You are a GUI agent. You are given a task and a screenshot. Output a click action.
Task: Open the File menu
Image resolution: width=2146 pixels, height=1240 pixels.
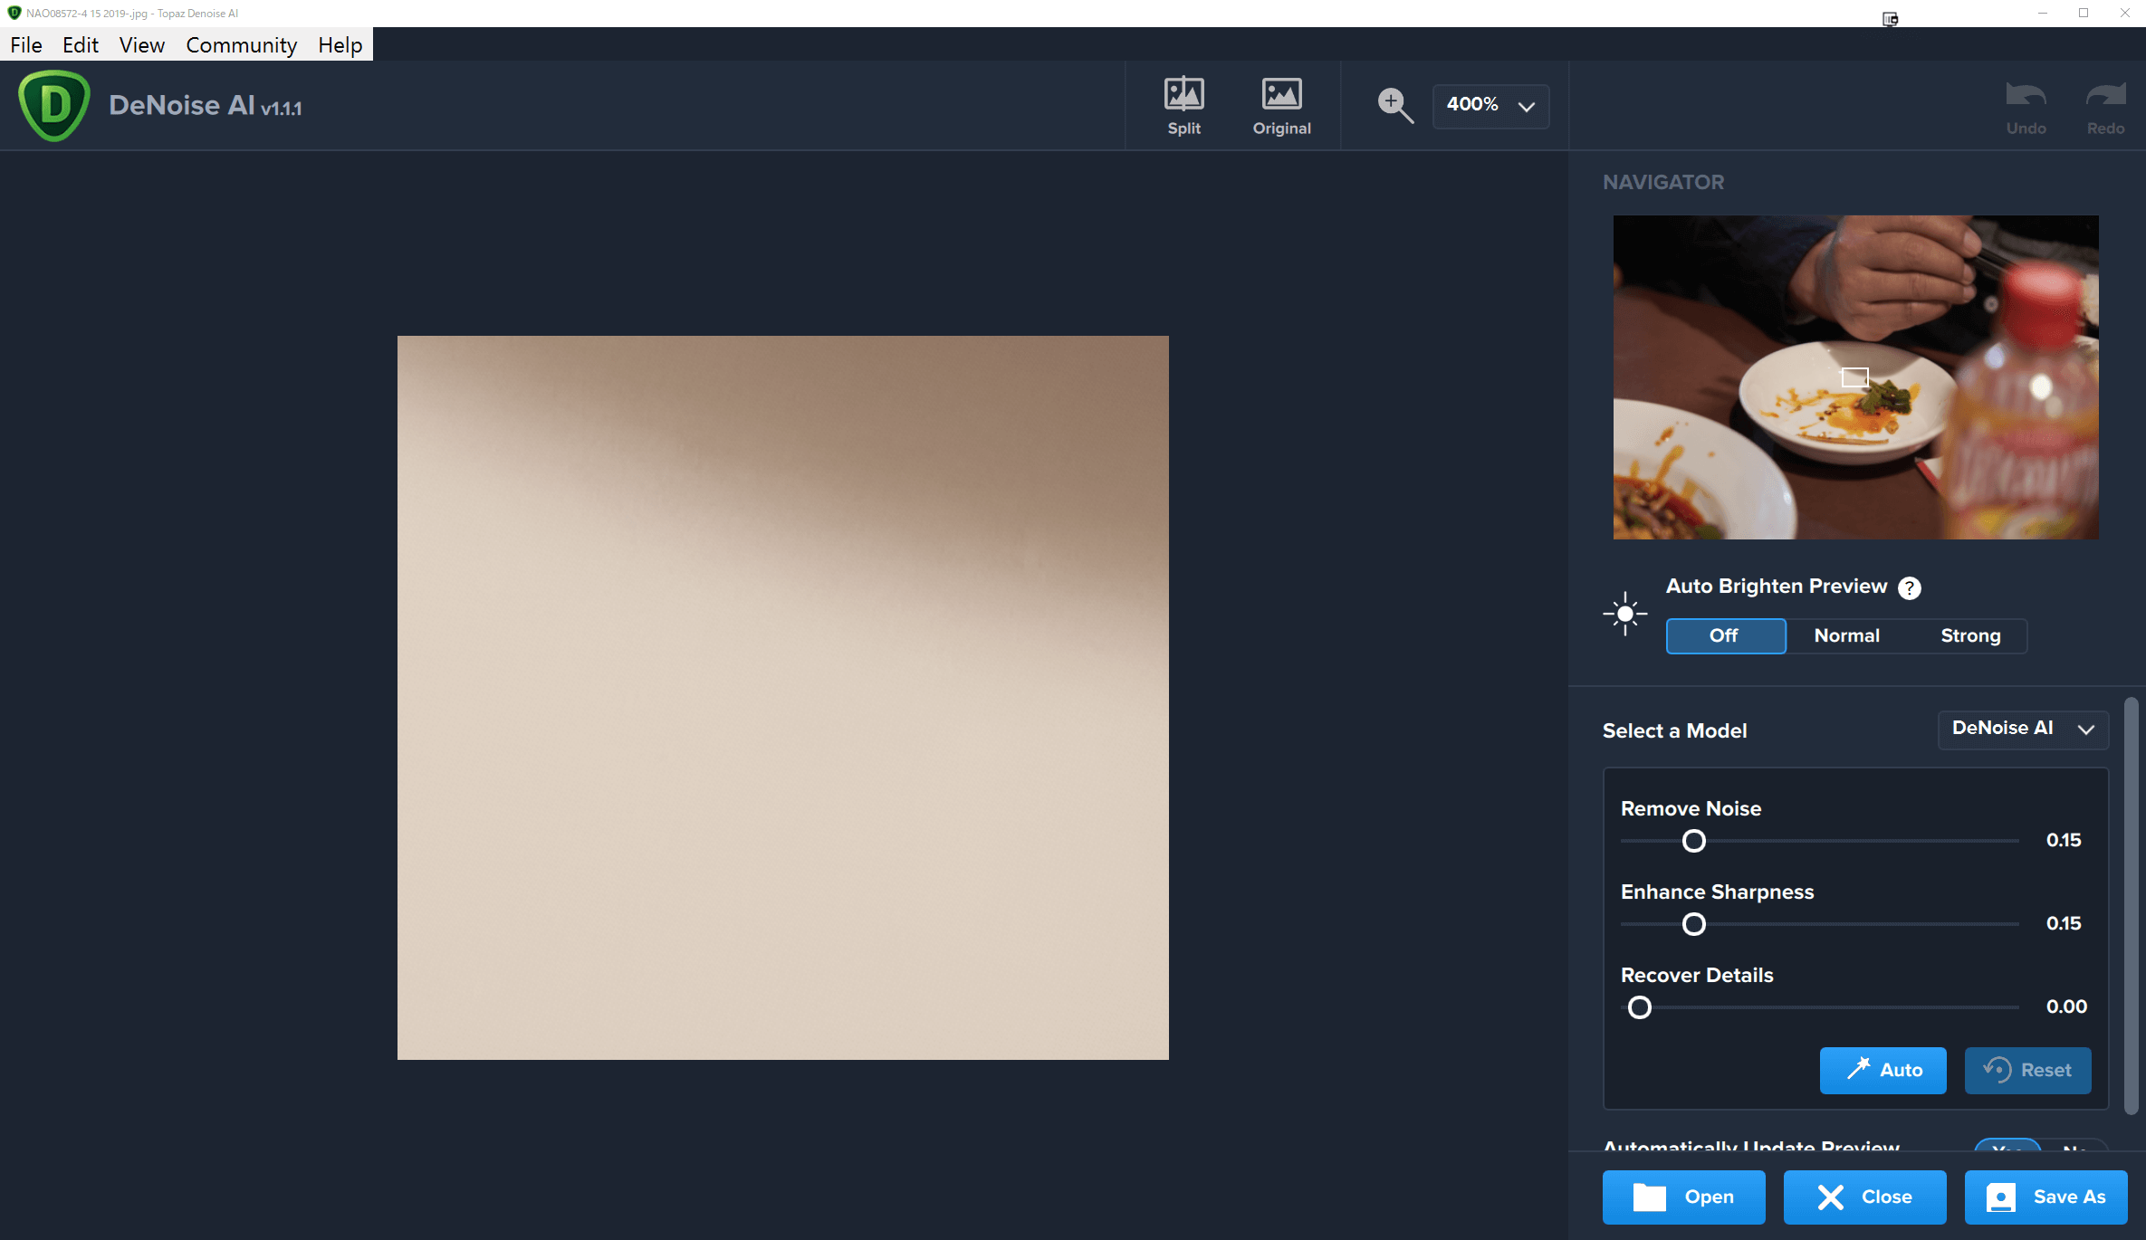point(26,44)
